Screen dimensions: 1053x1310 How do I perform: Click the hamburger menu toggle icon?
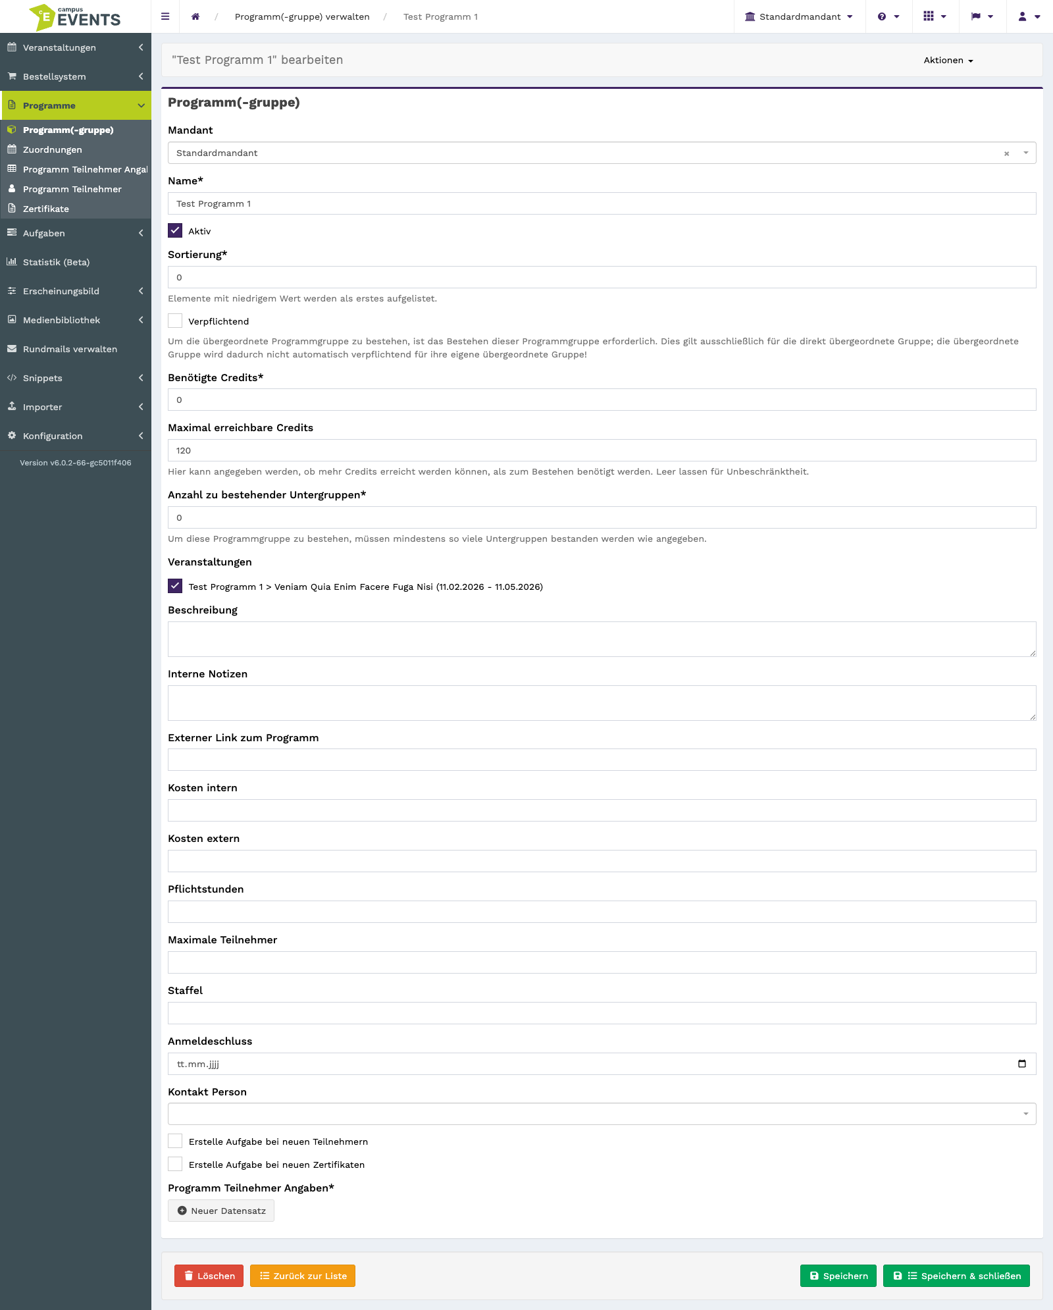165,16
